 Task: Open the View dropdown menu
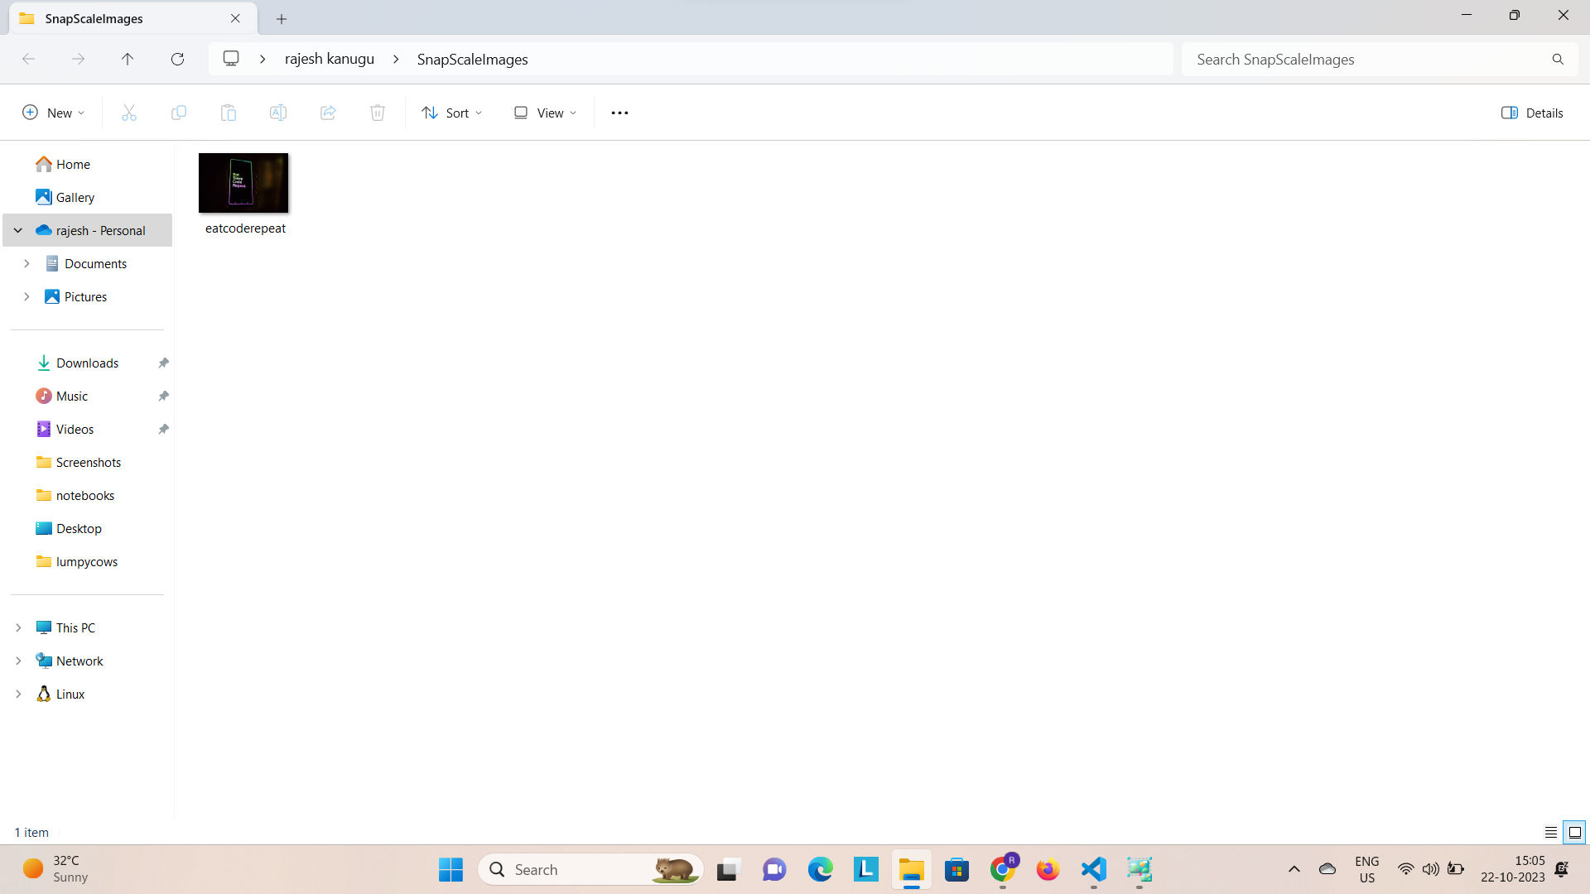[545, 113]
